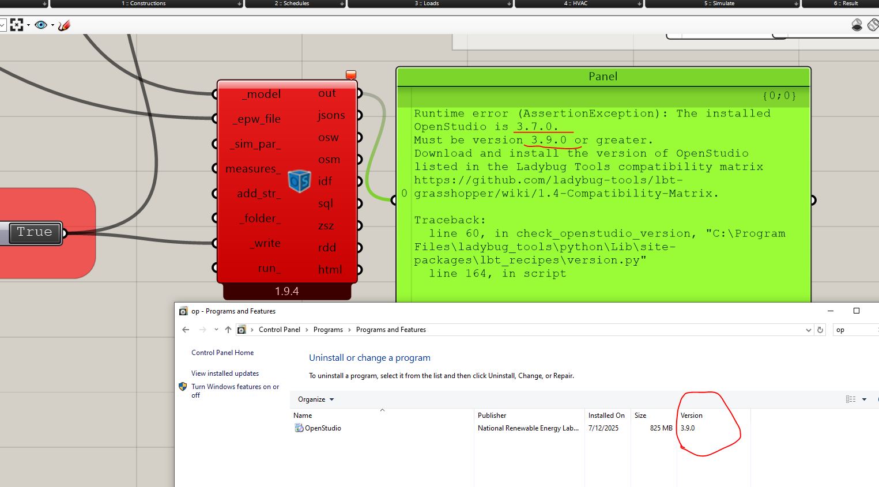Click the _epw_file input grip
This screenshot has height=487, width=879.
(x=215, y=119)
